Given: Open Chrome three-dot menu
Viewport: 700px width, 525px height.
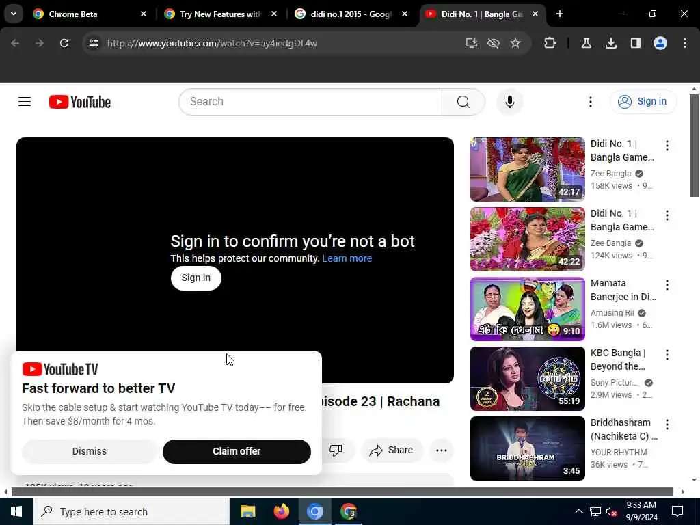Looking at the screenshot, I should (x=685, y=43).
